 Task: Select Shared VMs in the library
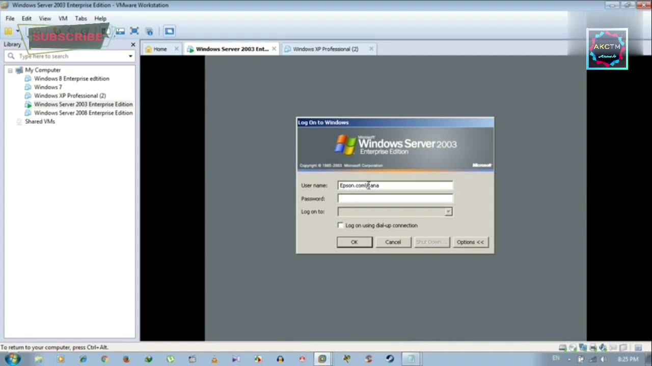[x=40, y=121]
